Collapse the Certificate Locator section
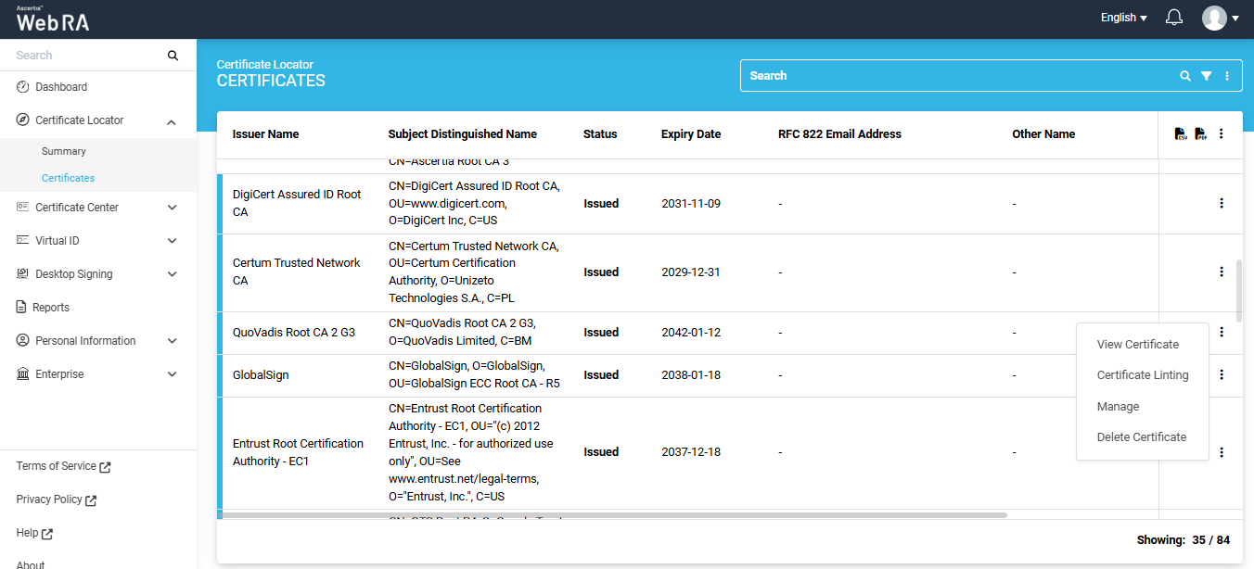 point(172,121)
